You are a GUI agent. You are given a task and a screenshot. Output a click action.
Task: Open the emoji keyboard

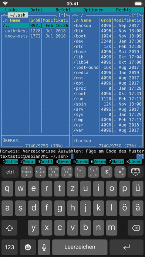(28, 247)
